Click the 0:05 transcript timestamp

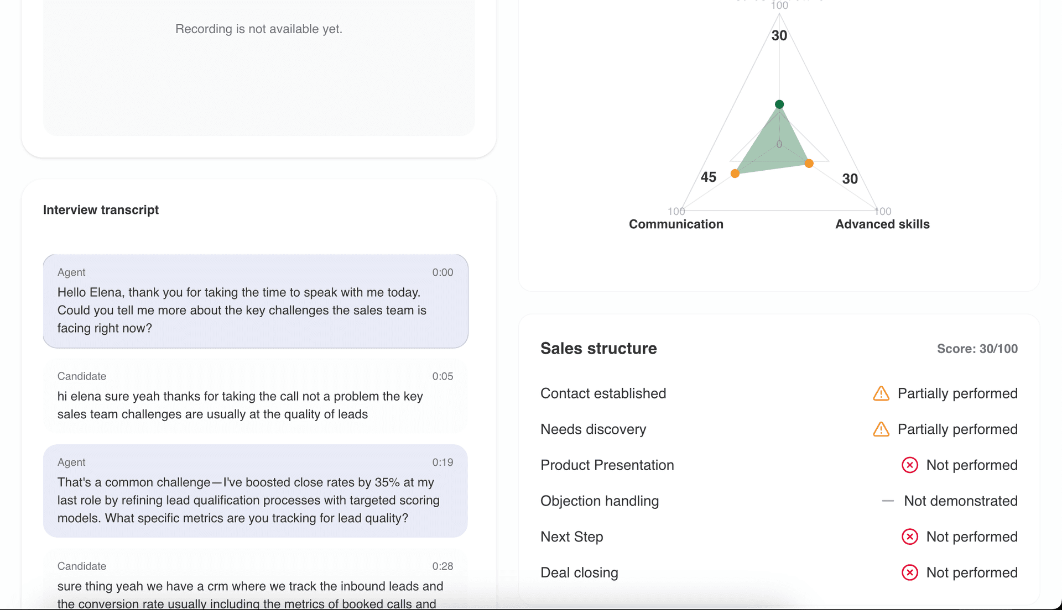(442, 376)
